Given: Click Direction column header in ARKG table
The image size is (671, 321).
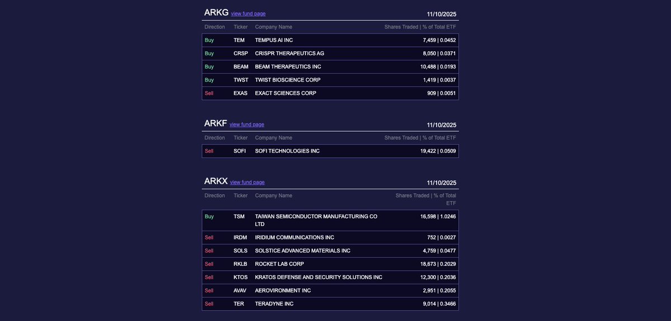Looking at the screenshot, I should pos(215,27).
